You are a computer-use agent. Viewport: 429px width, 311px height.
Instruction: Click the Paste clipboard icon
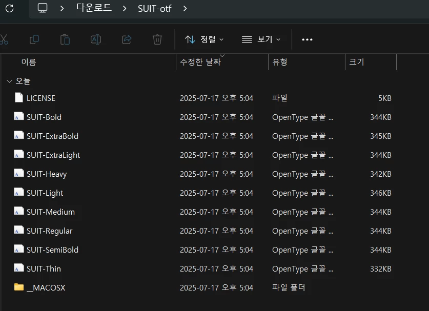click(65, 39)
